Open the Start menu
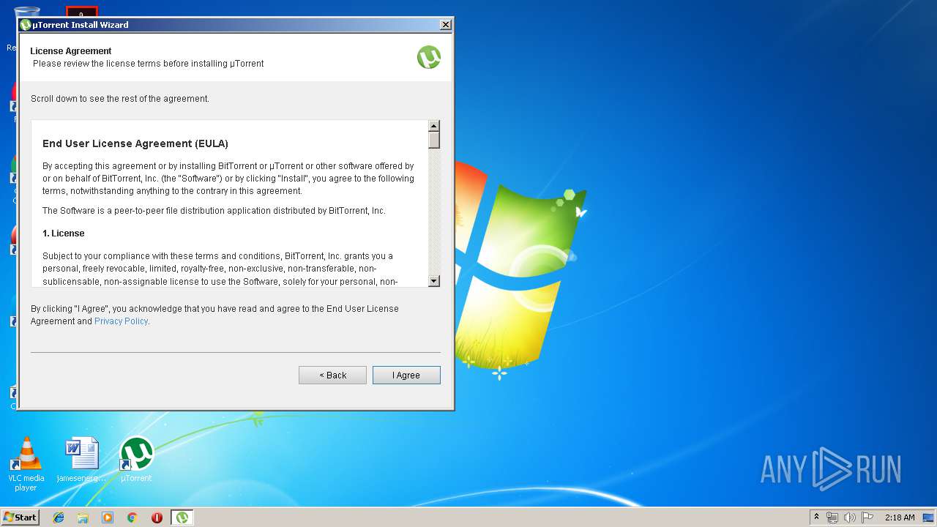The width and height of the screenshot is (937, 527). tap(20, 517)
